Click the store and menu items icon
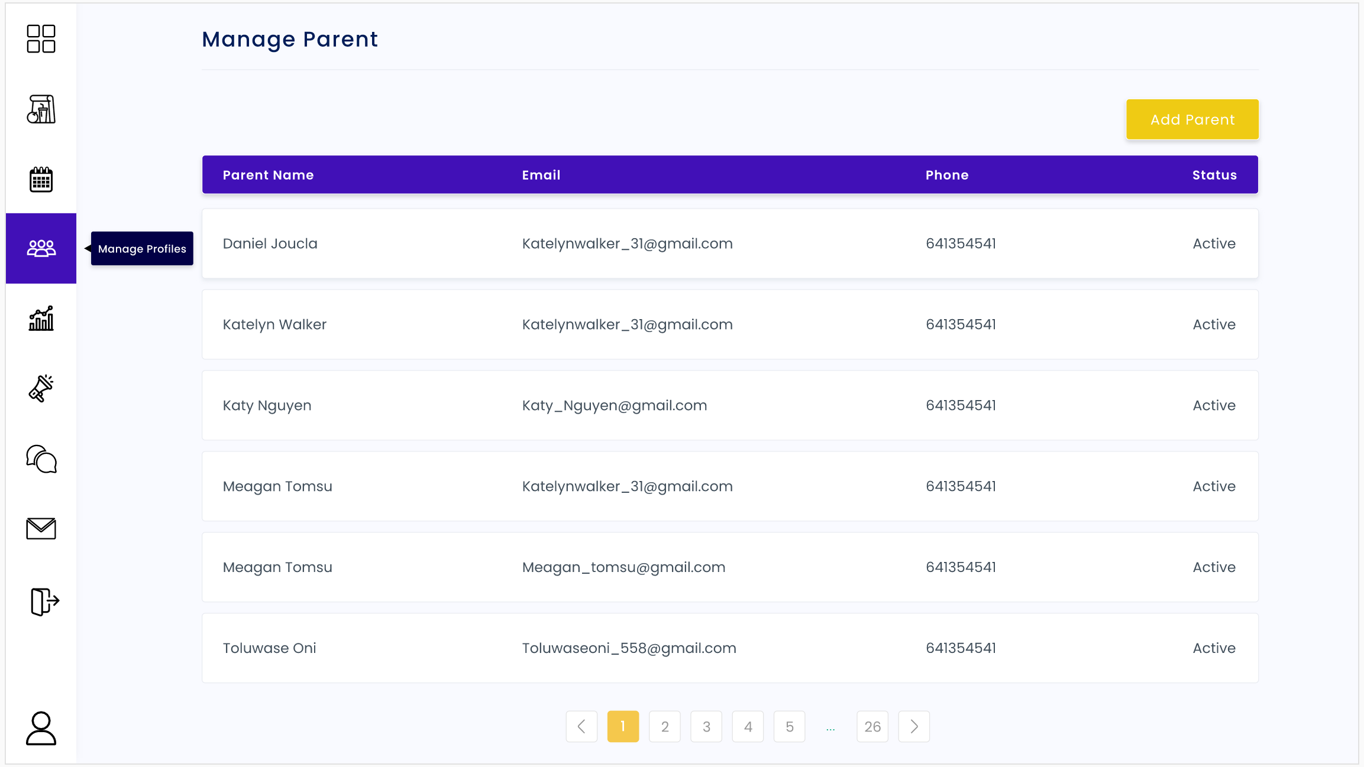1364x767 pixels. [41, 109]
